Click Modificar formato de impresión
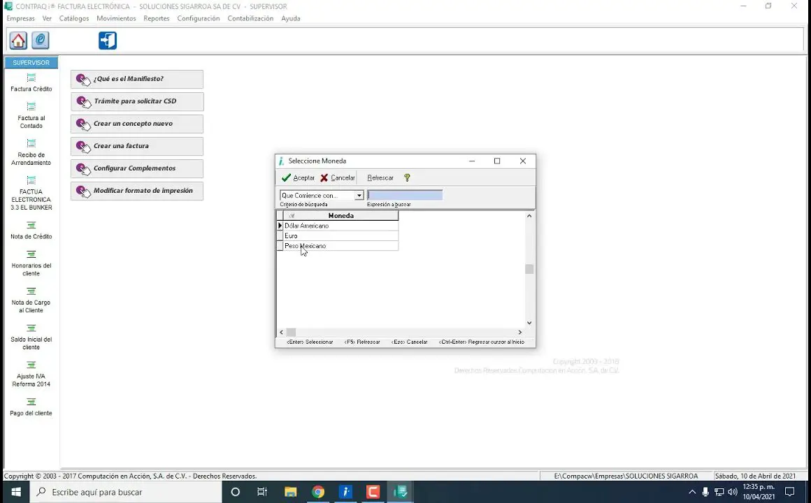Viewport: 811px width, 503px height. (137, 191)
